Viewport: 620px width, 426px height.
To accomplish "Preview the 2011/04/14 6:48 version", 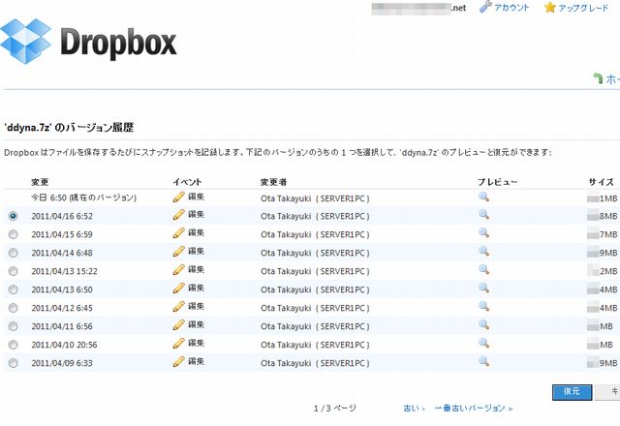I will 483,252.
